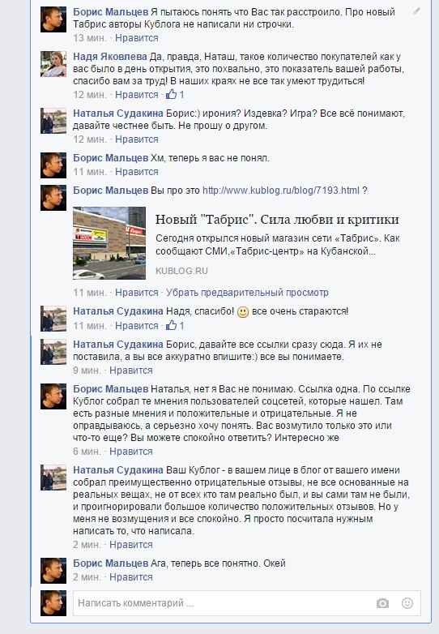This screenshot has height=634, width=439.
Task: Like the 'Борис:) ирония?' comment
Action: [137, 139]
